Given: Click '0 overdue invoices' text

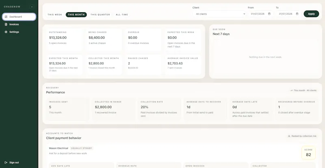Looking at the screenshot, I should (138, 43).
